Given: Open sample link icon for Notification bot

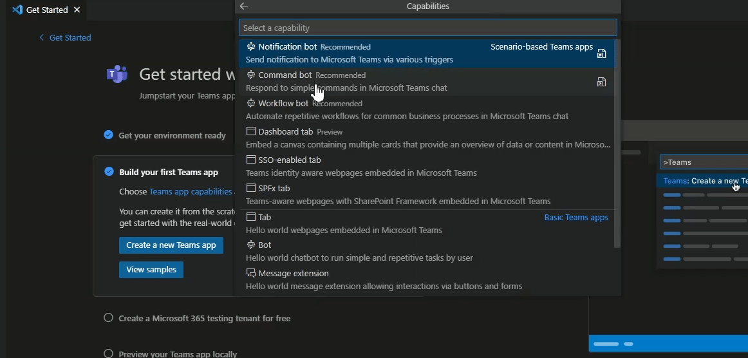Looking at the screenshot, I should point(601,53).
